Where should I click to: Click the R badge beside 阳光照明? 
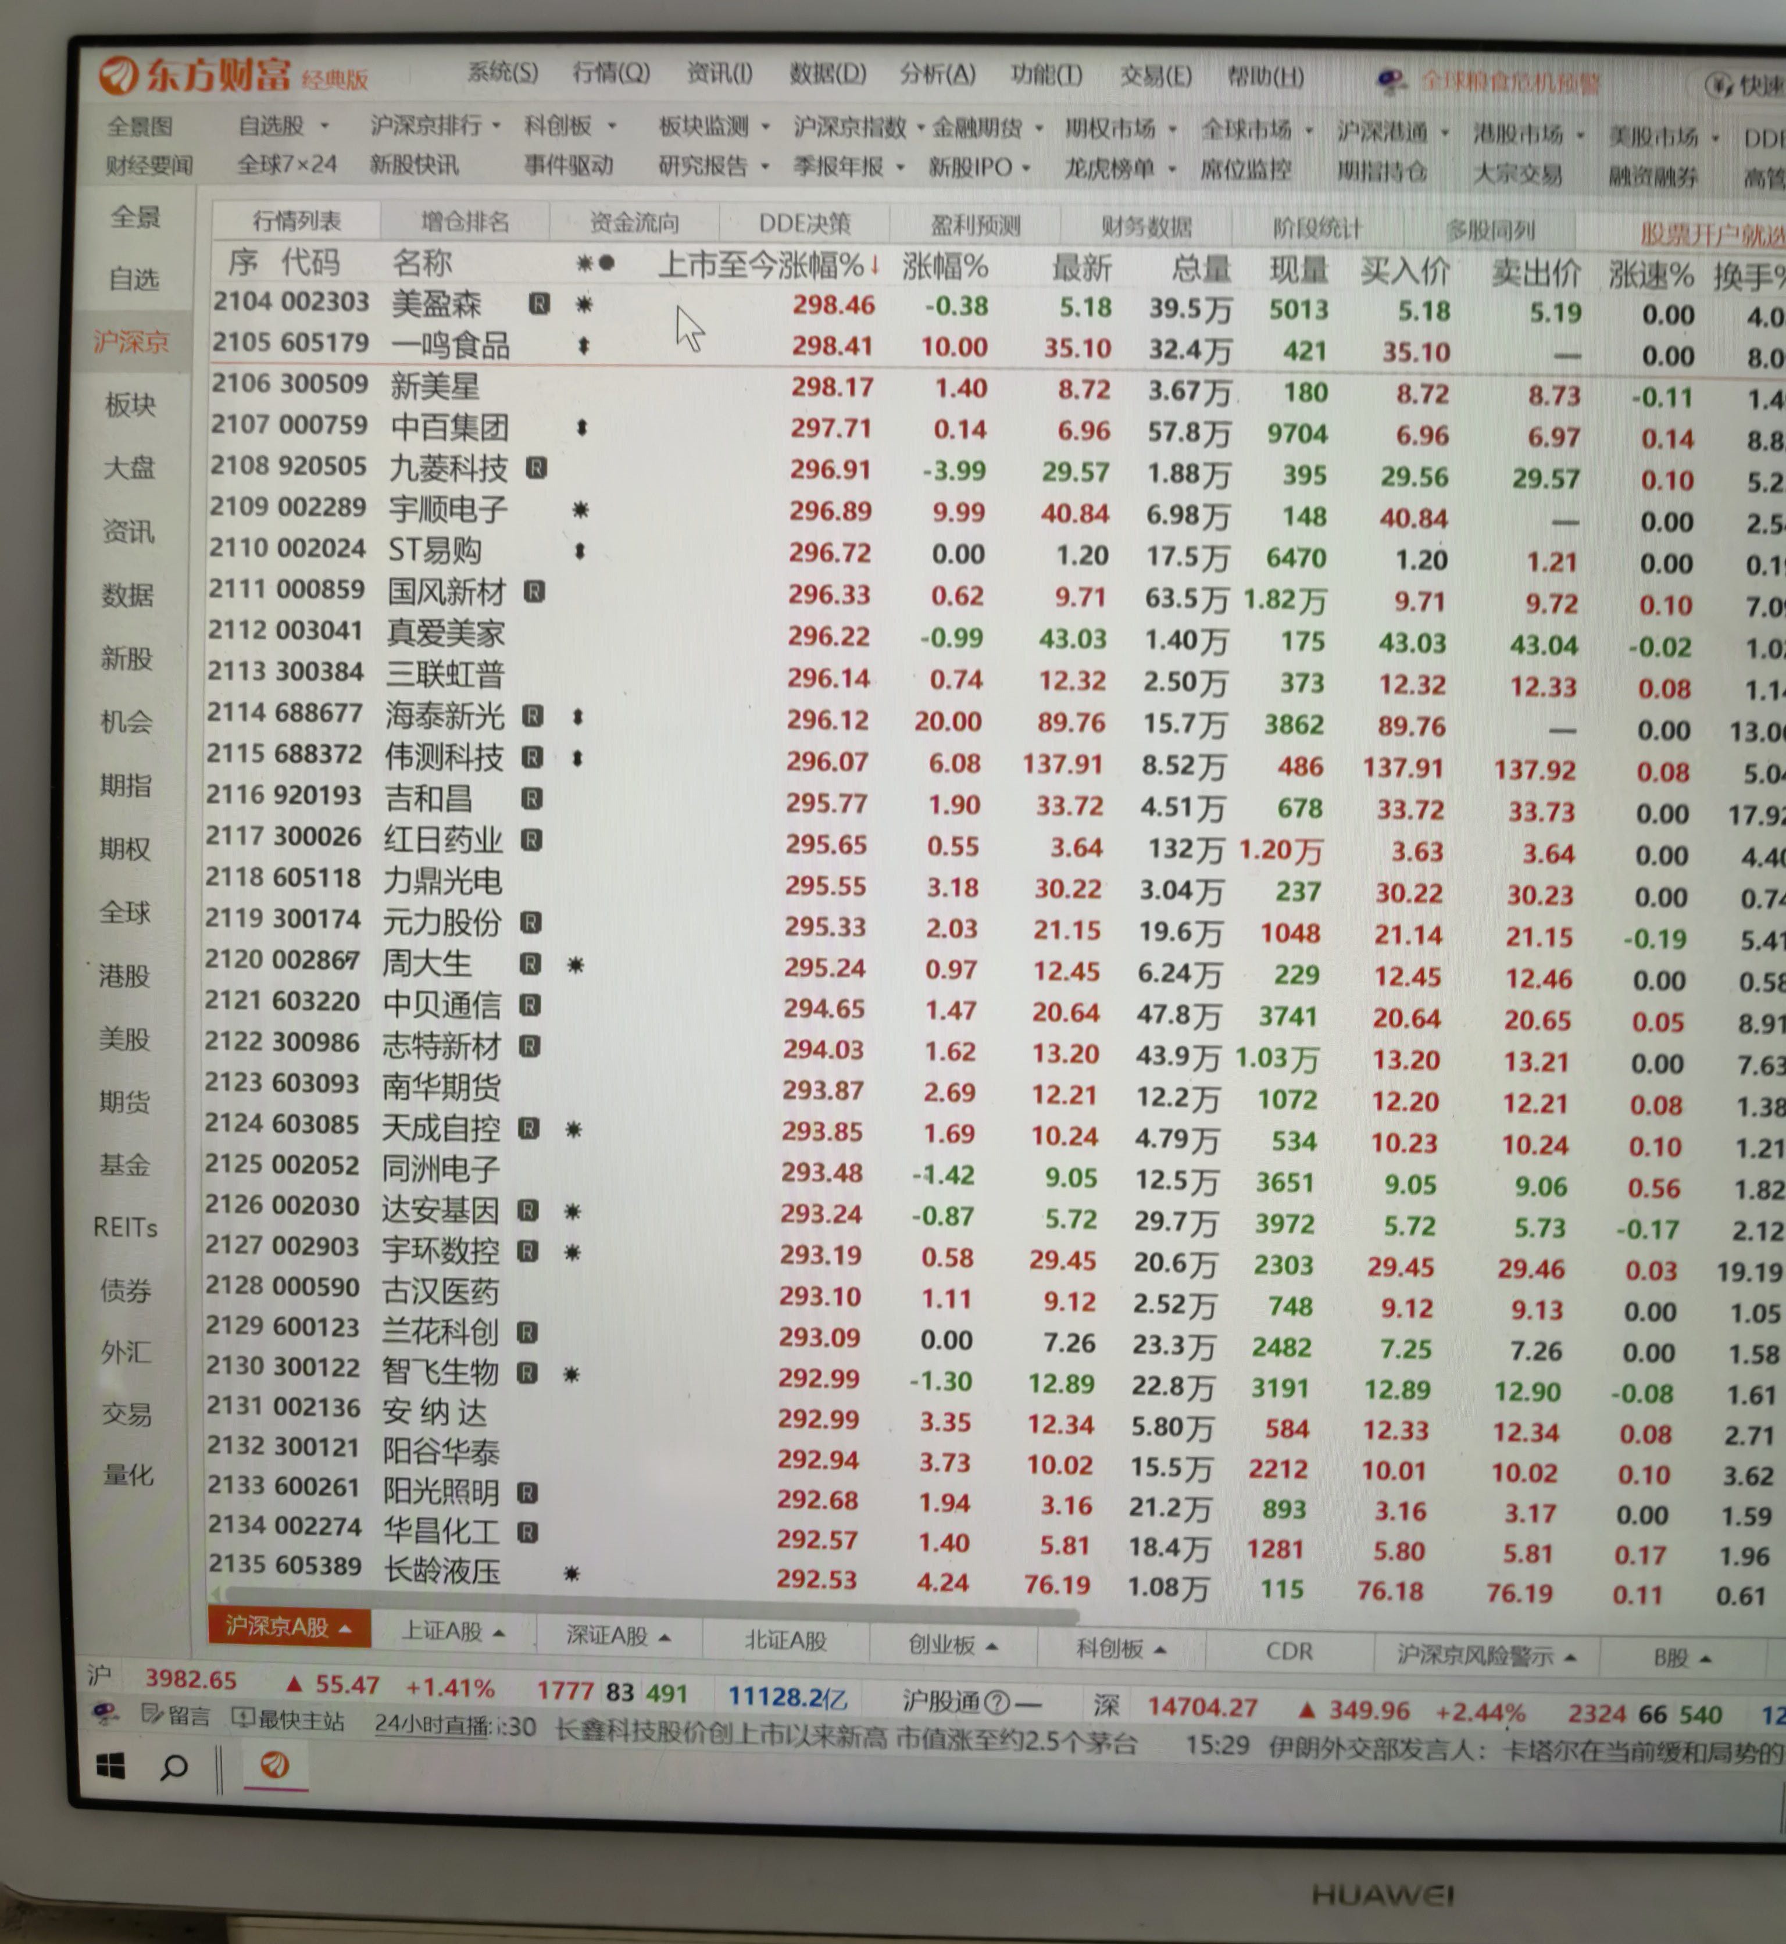point(527,1493)
